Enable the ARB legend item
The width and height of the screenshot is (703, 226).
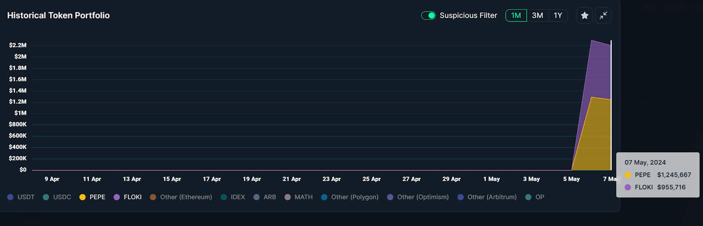(265, 197)
